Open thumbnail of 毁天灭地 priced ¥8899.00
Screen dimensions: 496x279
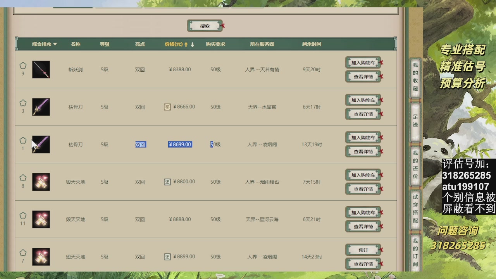(x=41, y=257)
